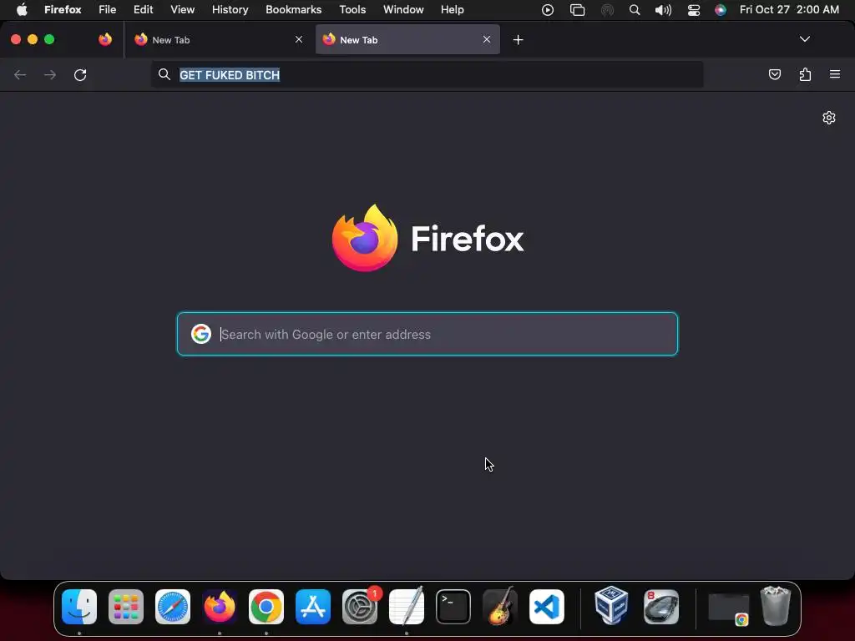Click the Google G logo in search box
855x641 pixels.
(x=200, y=334)
